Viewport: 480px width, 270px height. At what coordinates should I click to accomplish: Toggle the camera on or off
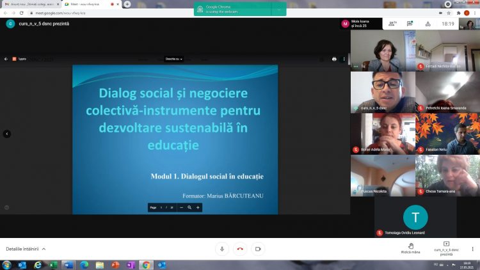coord(258,248)
